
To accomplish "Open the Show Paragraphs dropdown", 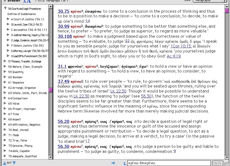I will click(210, 1).
